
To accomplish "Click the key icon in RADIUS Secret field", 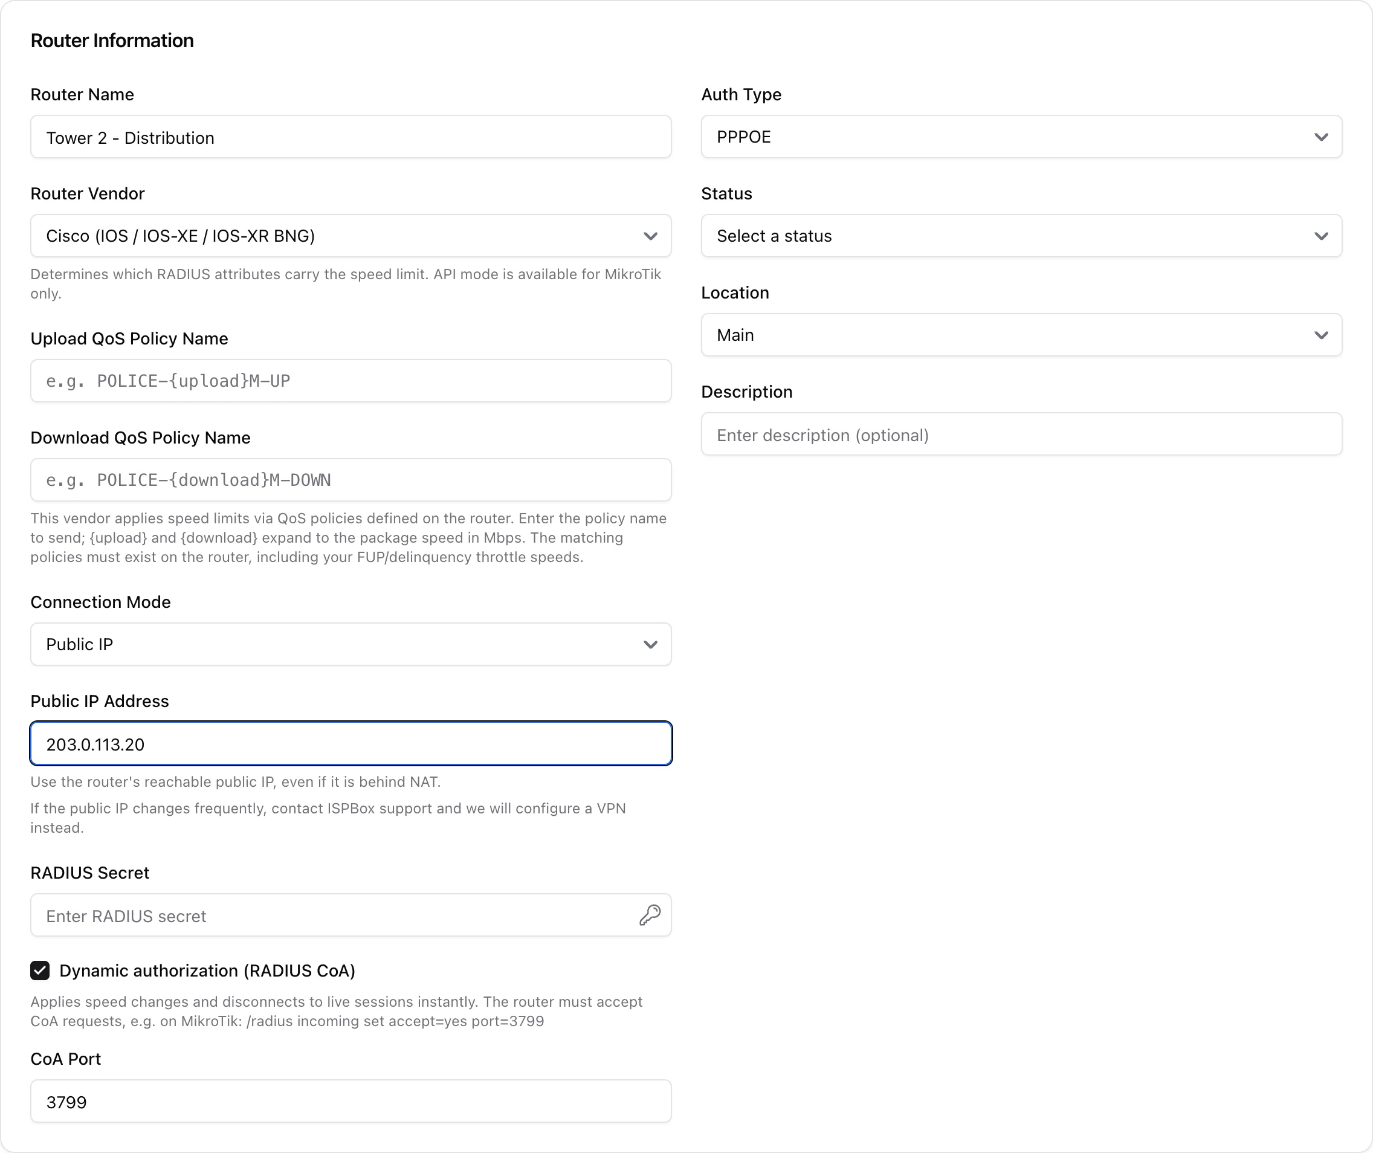I will click(x=650, y=915).
